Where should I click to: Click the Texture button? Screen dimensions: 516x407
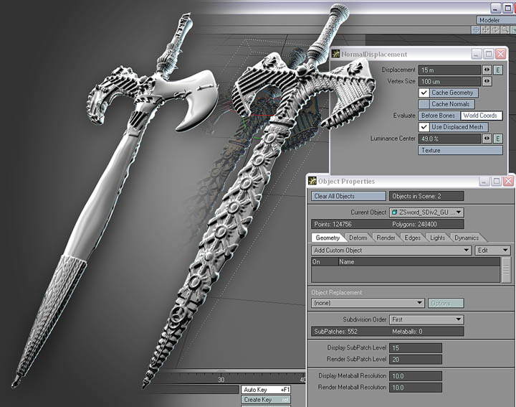[460, 150]
